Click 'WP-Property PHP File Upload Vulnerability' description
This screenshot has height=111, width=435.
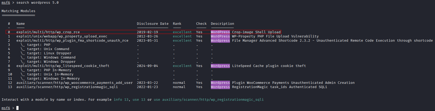[x=275, y=36]
